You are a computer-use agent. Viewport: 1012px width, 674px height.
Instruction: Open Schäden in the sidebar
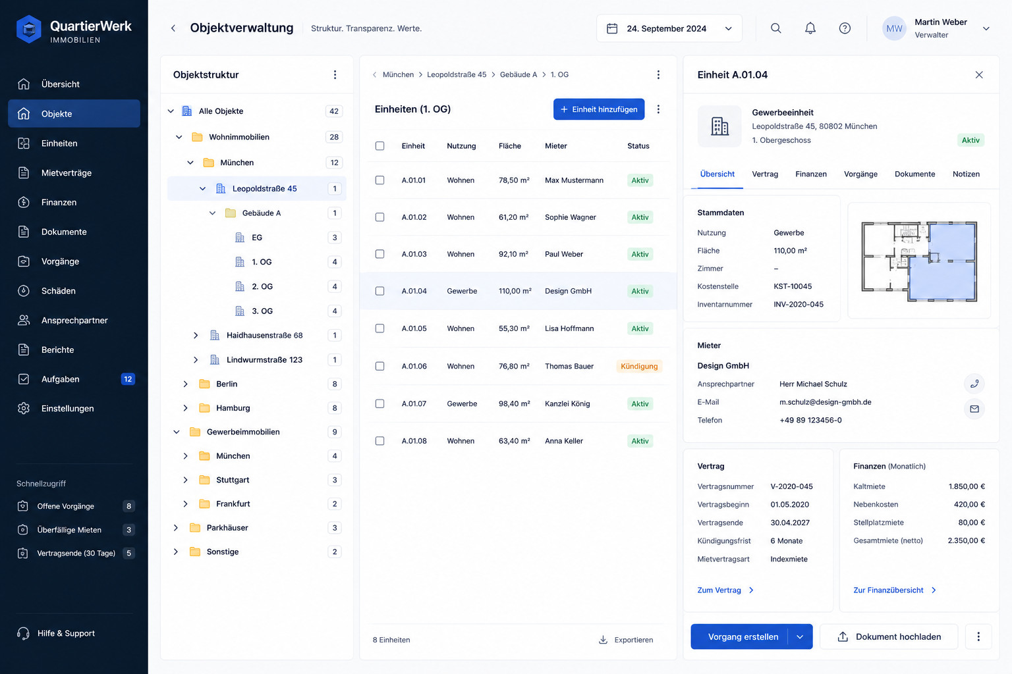coord(74,291)
